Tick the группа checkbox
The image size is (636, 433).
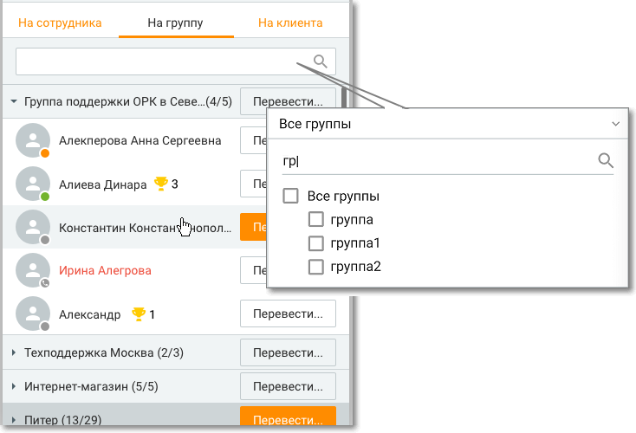coord(316,219)
